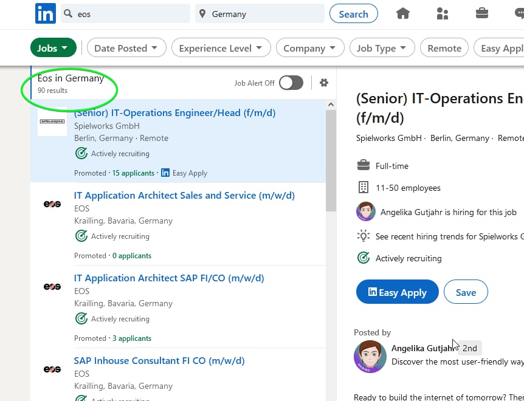
Task: Click 0 applicants text
Action: (x=132, y=256)
